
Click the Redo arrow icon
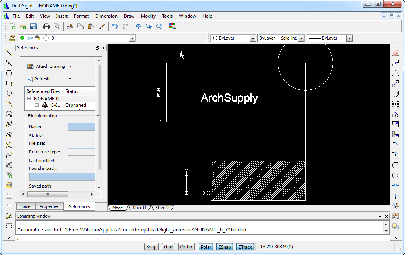tap(125, 26)
